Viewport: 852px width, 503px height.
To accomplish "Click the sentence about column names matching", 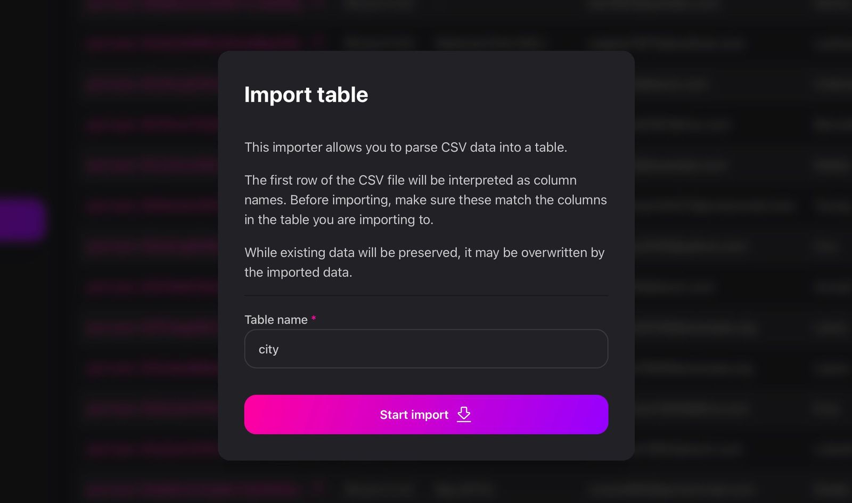I will [x=425, y=200].
